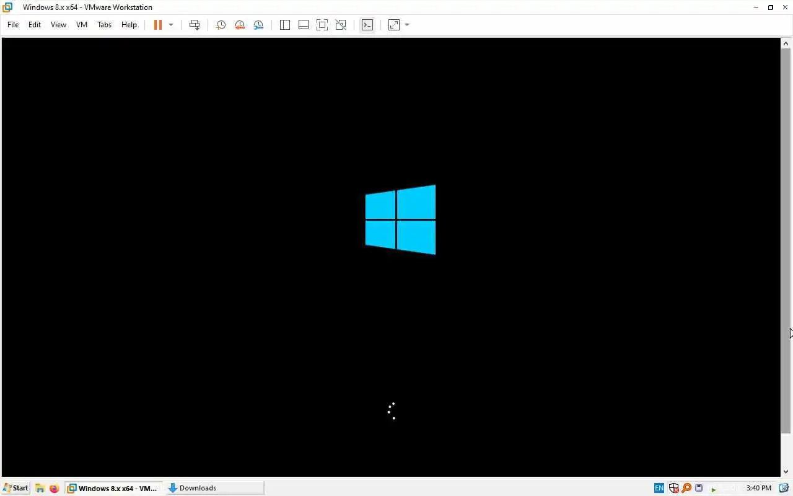Click inside the Windows guest boot screen
Image resolution: width=793 pixels, height=496 pixels.
tap(391, 257)
